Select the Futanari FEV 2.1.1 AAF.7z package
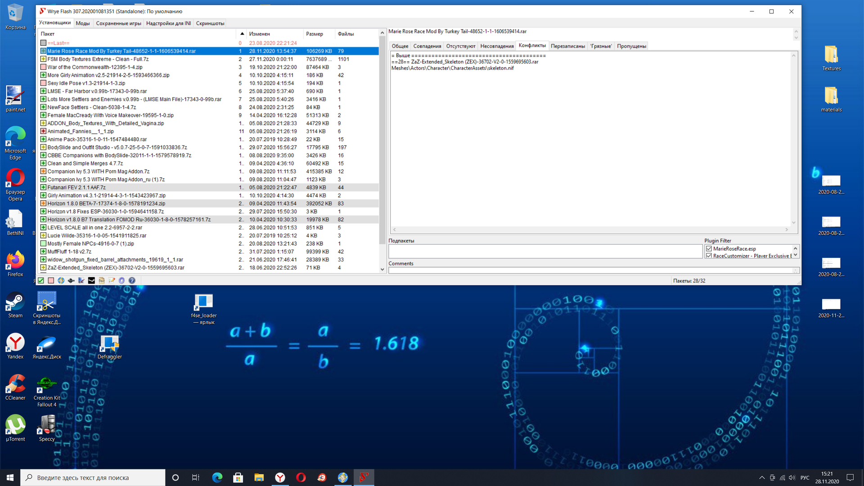Screen dimensions: 864x486 tap(76, 188)
